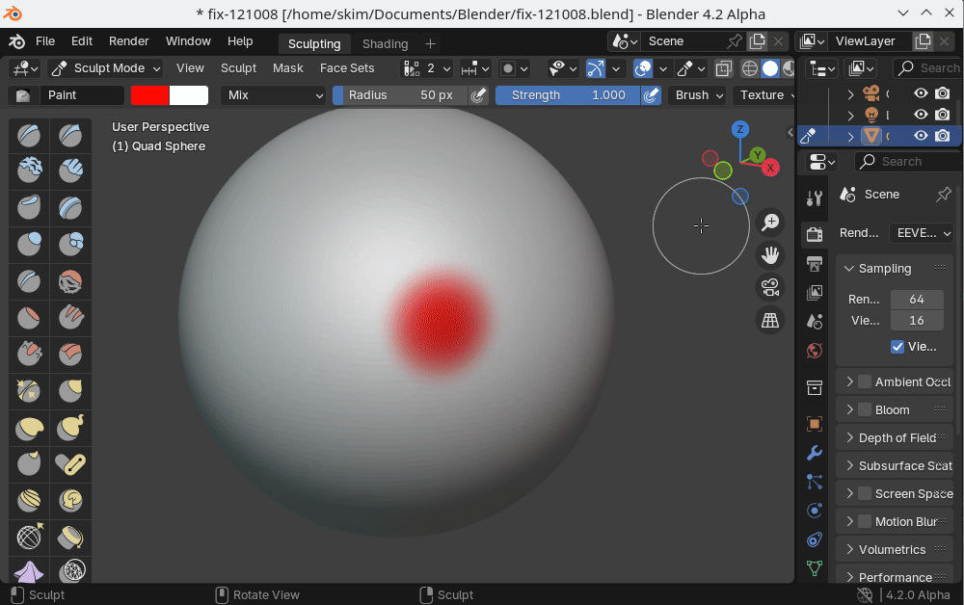The width and height of the screenshot is (964, 605).
Task: Select the Blob brush tool
Action: (70, 245)
